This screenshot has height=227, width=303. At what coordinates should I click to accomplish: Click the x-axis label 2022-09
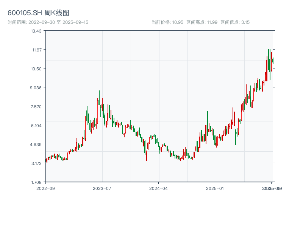tap(45, 188)
